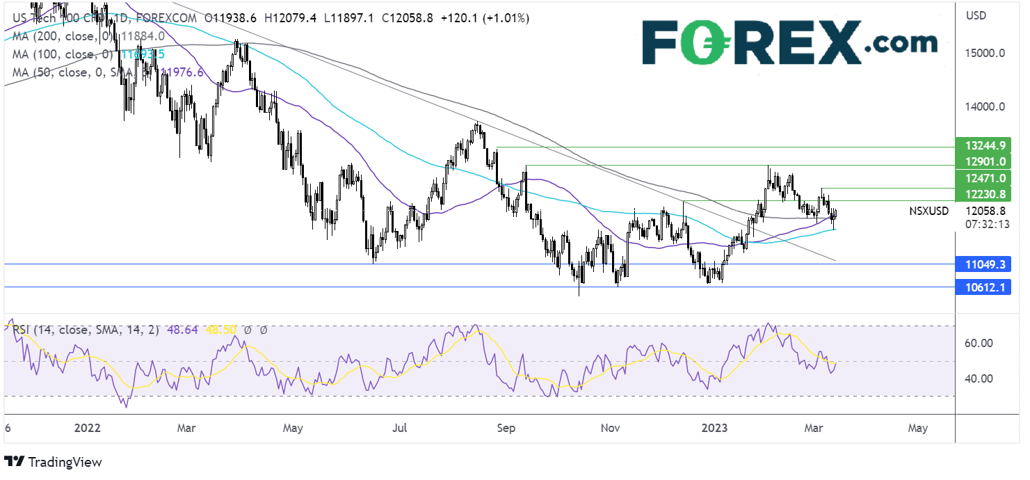This screenshot has height=480, width=1030.
Task: Click the 2022 label on the time axis
Action: tap(88, 428)
